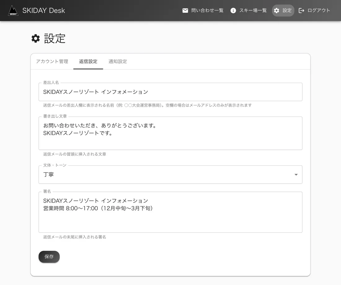Select the 返信設定 tab

coord(88,62)
